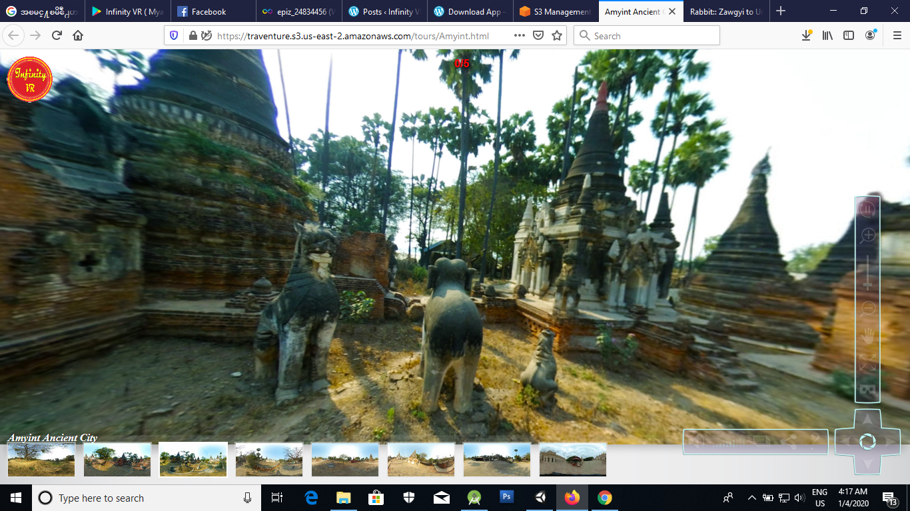Select the pagoda scene thumbnail
This screenshot has width=910, height=511.
(420, 459)
